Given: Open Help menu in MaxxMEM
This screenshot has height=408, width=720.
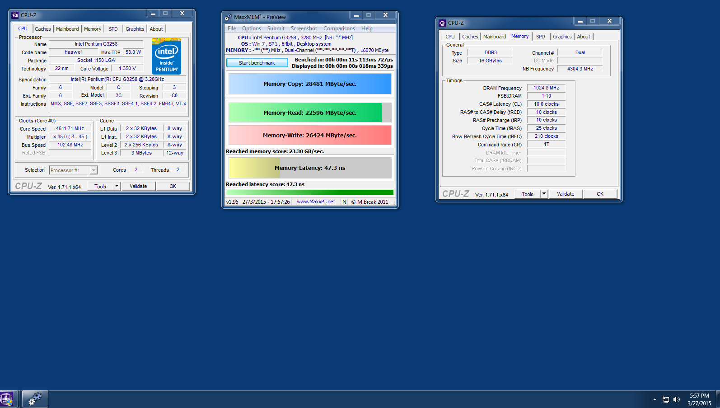Looking at the screenshot, I should point(367,28).
